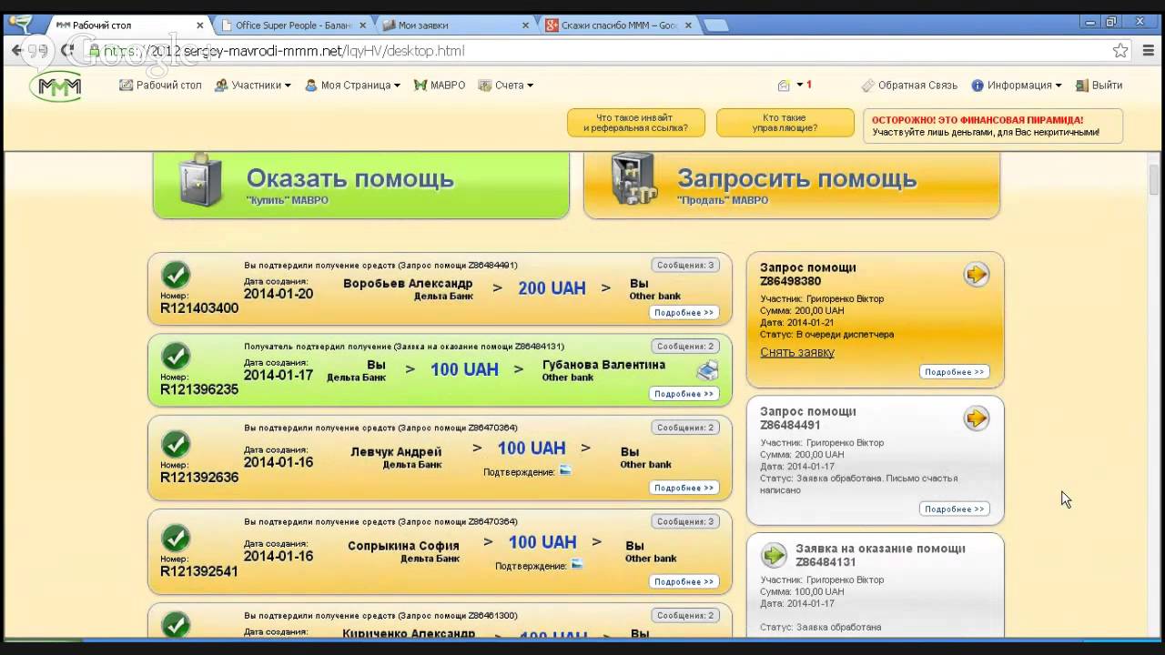Screen dimensions: 1165x655
Task: Expand the Участники dropdown menu
Action: click(x=253, y=85)
